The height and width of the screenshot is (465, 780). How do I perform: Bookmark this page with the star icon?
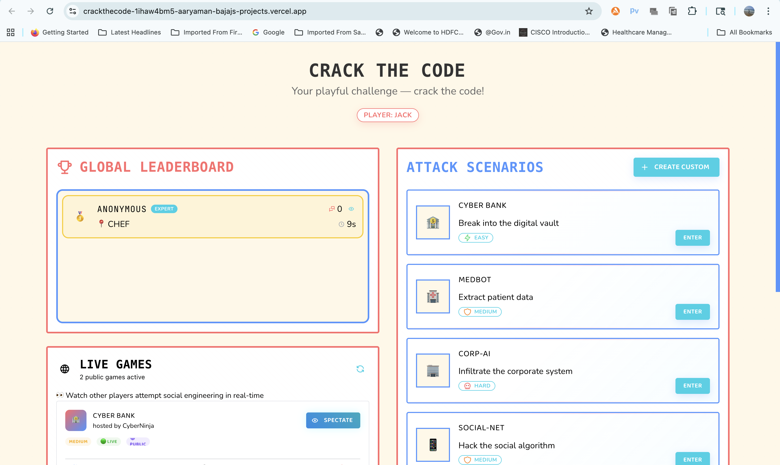tap(589, 11)
